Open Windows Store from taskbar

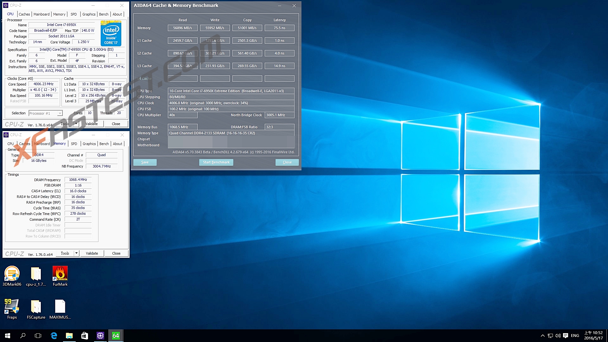85,336
